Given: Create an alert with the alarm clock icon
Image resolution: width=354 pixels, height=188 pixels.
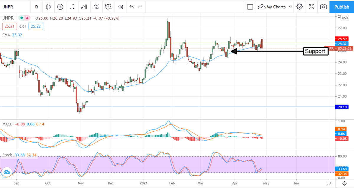Looking at the screenshot, I should pyautogui.click(x=108, y=7).
